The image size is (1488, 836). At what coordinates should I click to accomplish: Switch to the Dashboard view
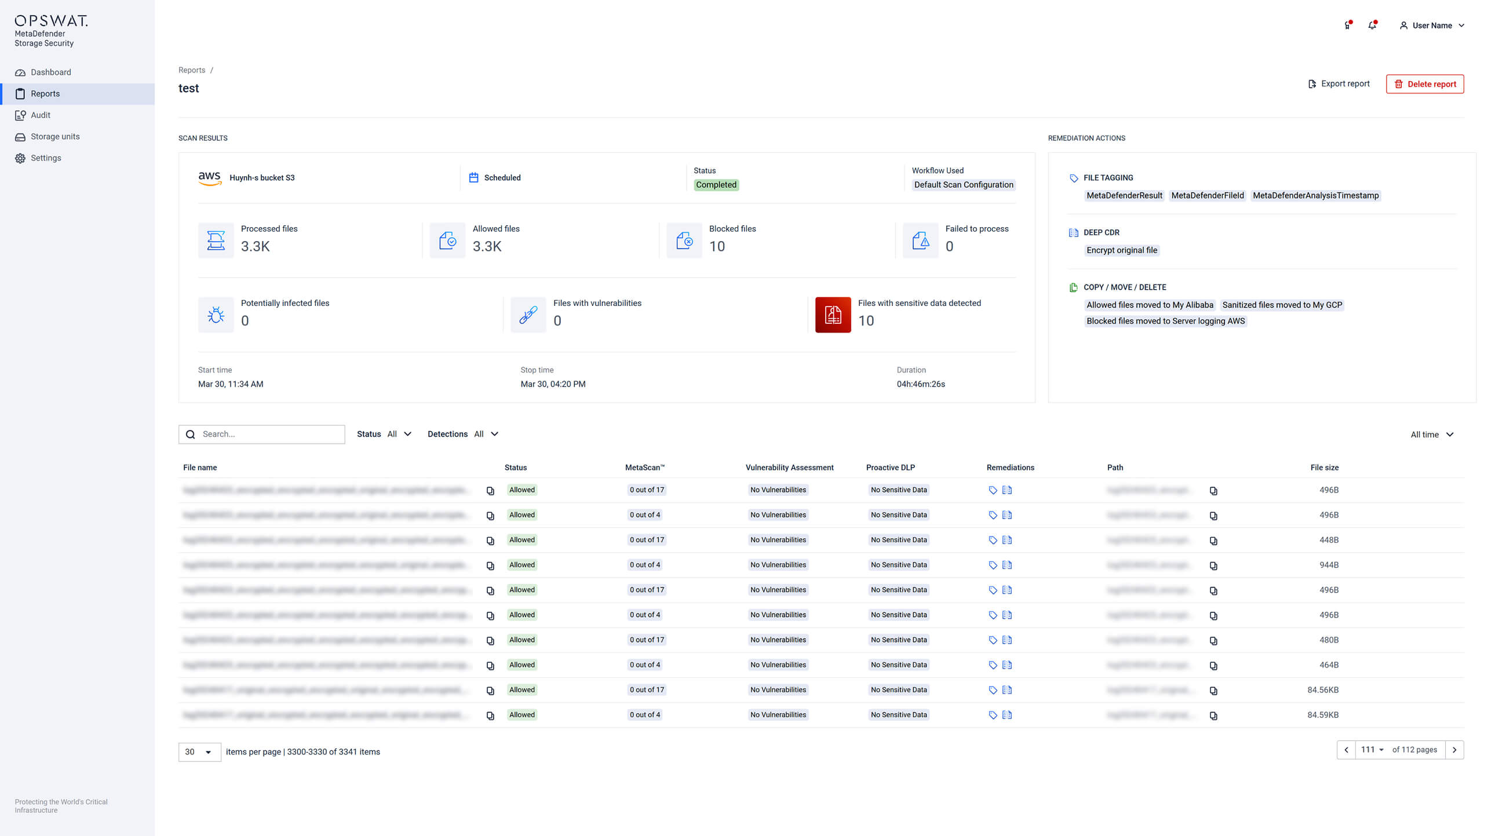pyautogui.click(x=50, y=72)
